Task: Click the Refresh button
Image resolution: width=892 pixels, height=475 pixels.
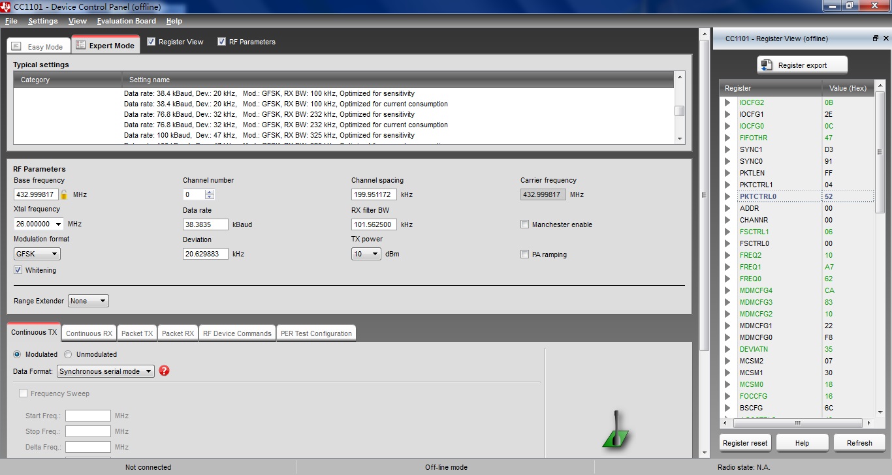Action: click(859, 443)
